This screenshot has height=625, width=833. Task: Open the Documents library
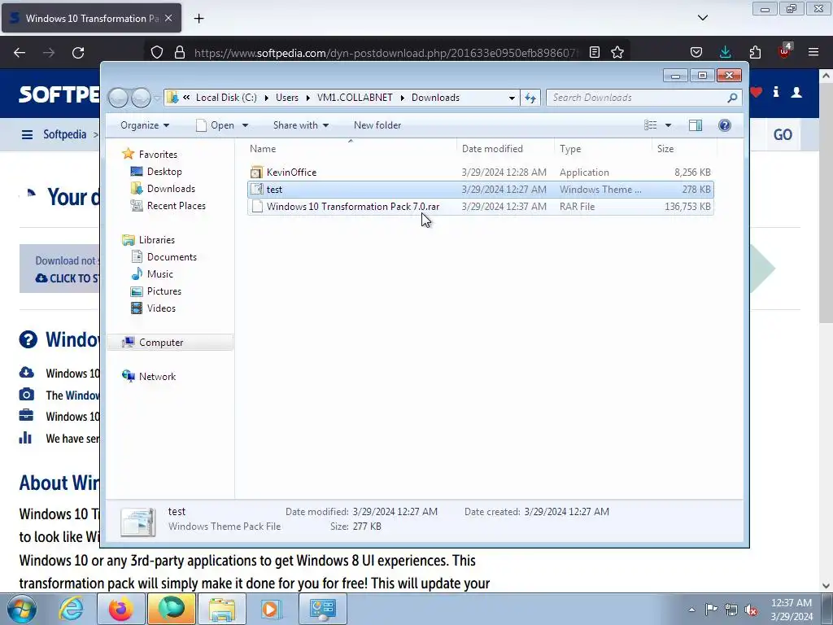172,256
